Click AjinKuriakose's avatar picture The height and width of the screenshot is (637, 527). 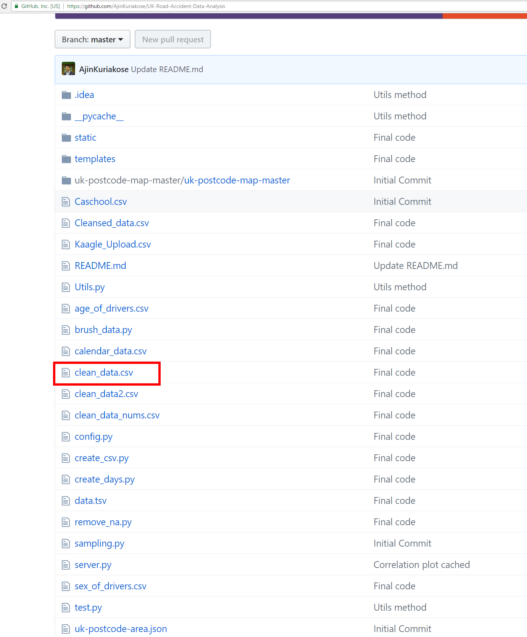click(68, 69)
